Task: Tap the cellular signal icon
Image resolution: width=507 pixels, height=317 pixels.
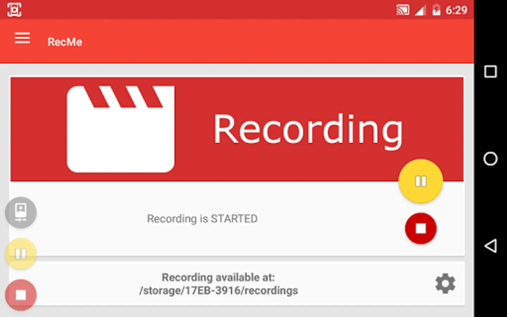Action: [x=420, y=10]
